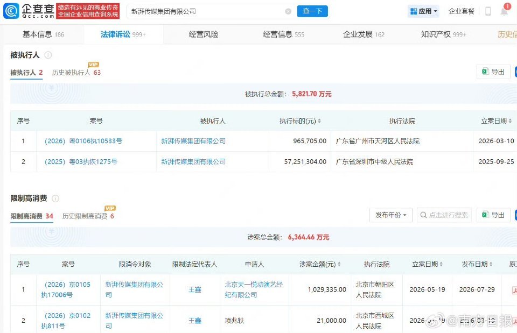This screenshot has width=517, height=333.
Task: Click 广东省深圳市中级人民法院 cell
Action: pyautogui.click(x=374, y=162)
